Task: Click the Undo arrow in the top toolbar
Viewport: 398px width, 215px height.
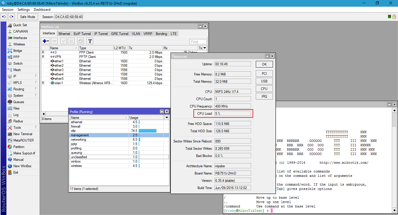Action: pos(4,17)
